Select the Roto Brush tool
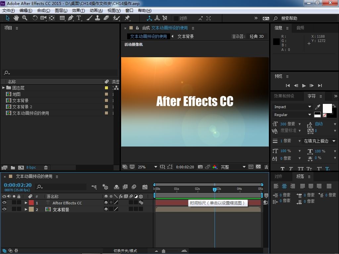 (x=116, y=18)
